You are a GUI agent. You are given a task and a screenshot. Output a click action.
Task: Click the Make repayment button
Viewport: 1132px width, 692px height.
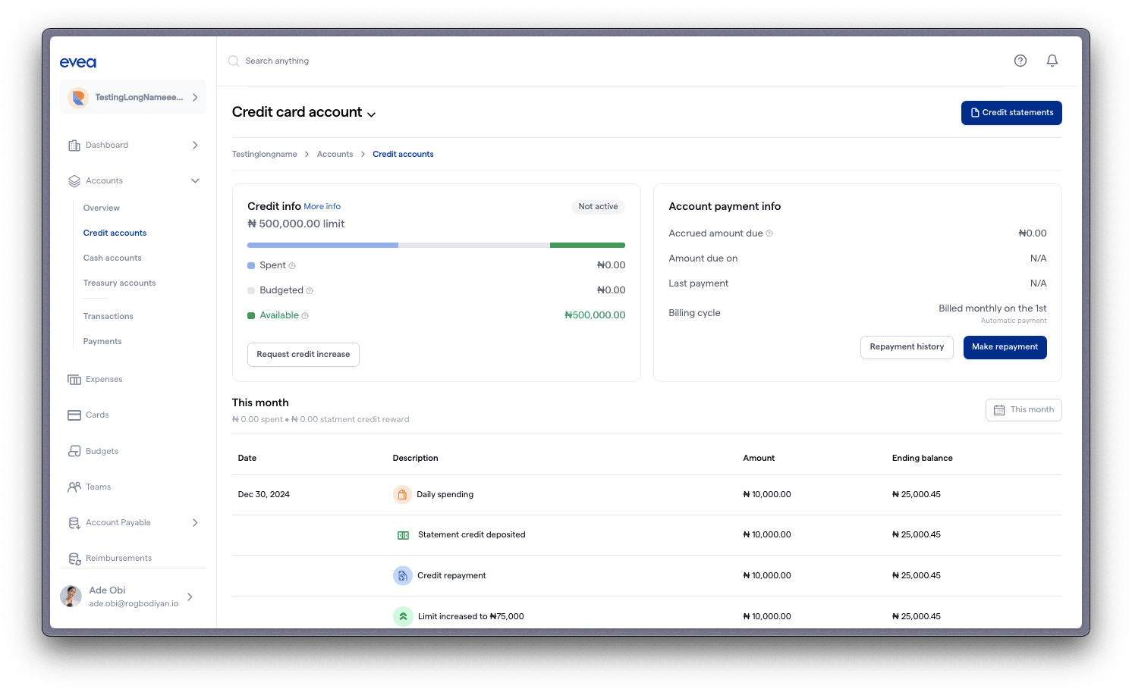[x=1005, y=347]
